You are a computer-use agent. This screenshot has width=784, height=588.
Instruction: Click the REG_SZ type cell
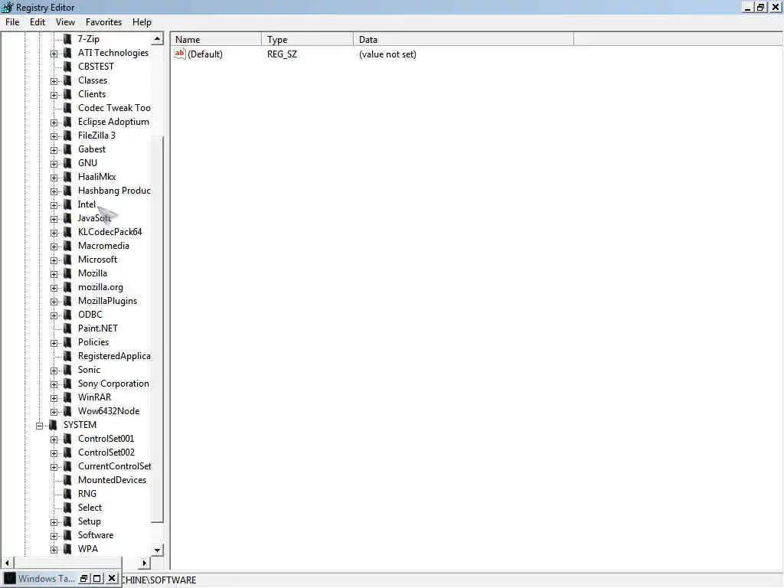tap(282, 54)
